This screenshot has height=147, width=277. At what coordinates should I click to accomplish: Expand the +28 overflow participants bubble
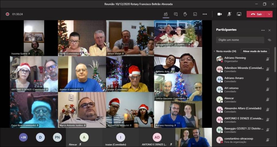click(x=23, y=137)
